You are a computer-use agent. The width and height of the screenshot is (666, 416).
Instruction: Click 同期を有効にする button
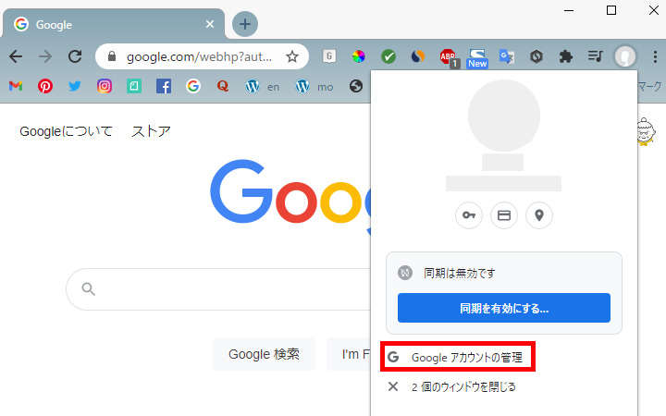[x=504, y=308]
